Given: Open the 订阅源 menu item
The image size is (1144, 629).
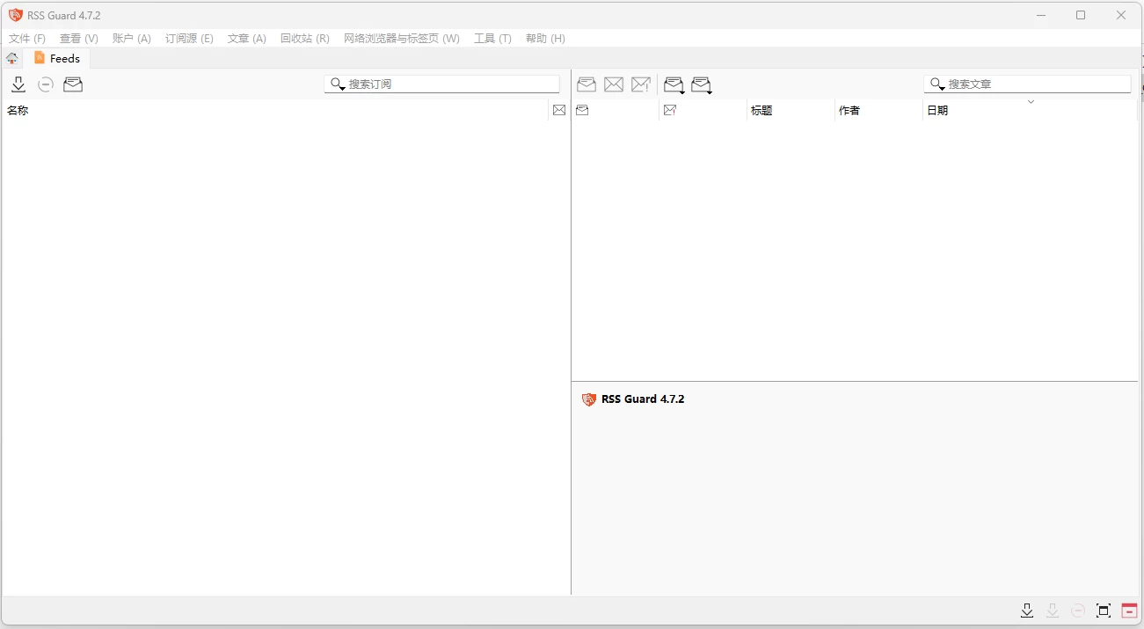Looking at the screenshot, I should 189,39.
